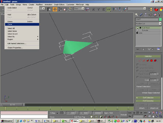
Task: Click the Select and Manipulate icon
Action: point(70,9)
